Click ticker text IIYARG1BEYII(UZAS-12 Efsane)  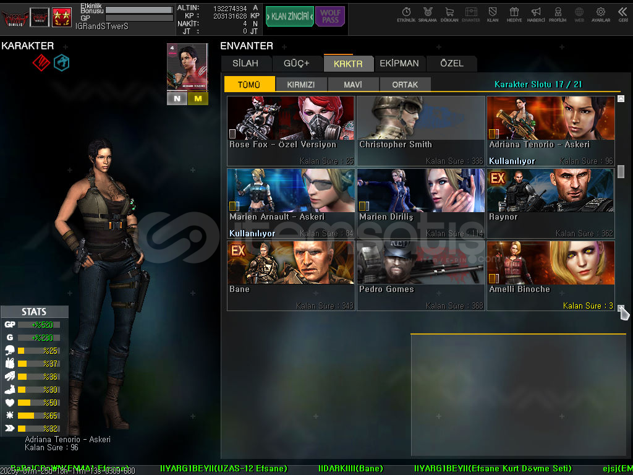(224, 469)
